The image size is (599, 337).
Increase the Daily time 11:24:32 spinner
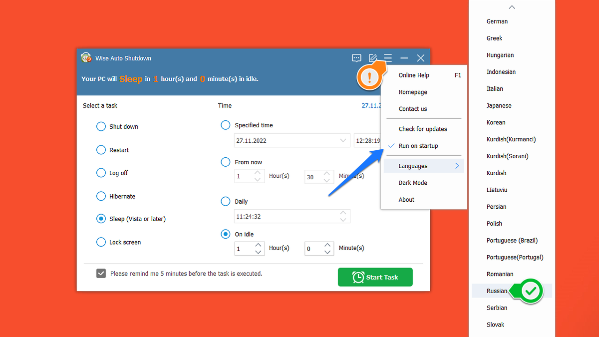[x=343, y=213]
